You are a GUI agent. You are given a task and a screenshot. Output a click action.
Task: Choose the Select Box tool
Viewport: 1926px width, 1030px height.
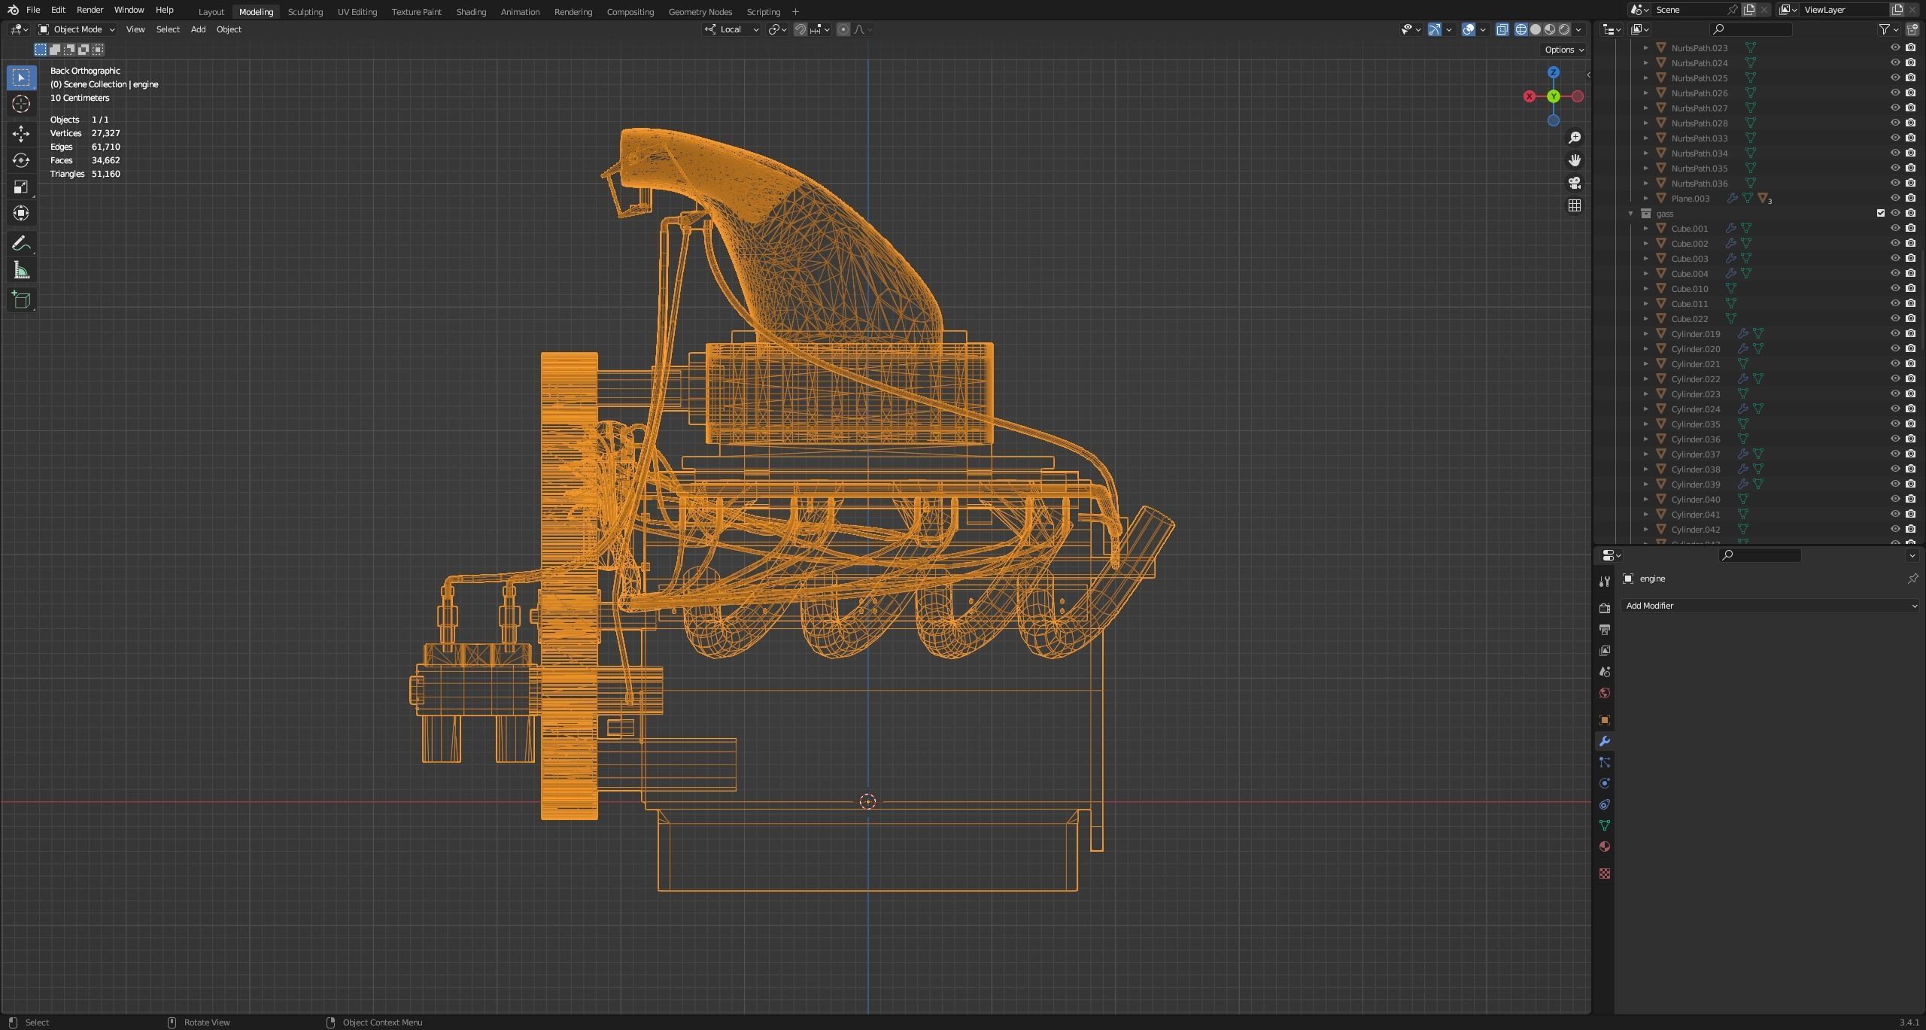pos(21,77)
